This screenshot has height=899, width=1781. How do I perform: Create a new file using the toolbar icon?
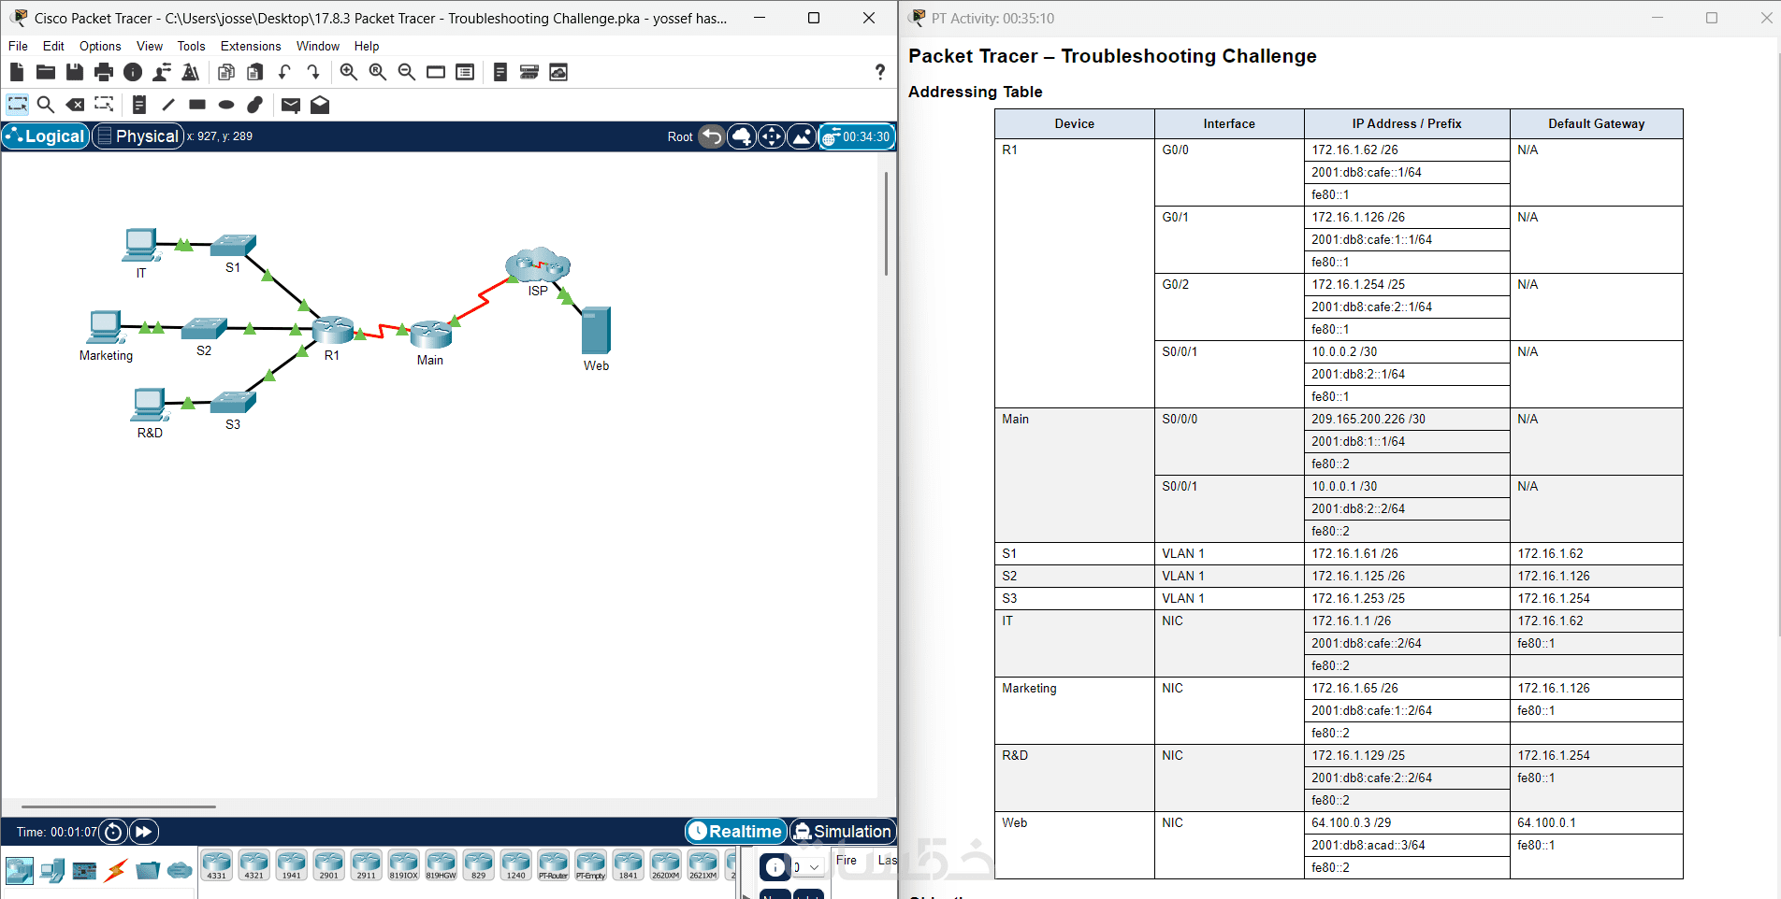(x=17, y=72)
